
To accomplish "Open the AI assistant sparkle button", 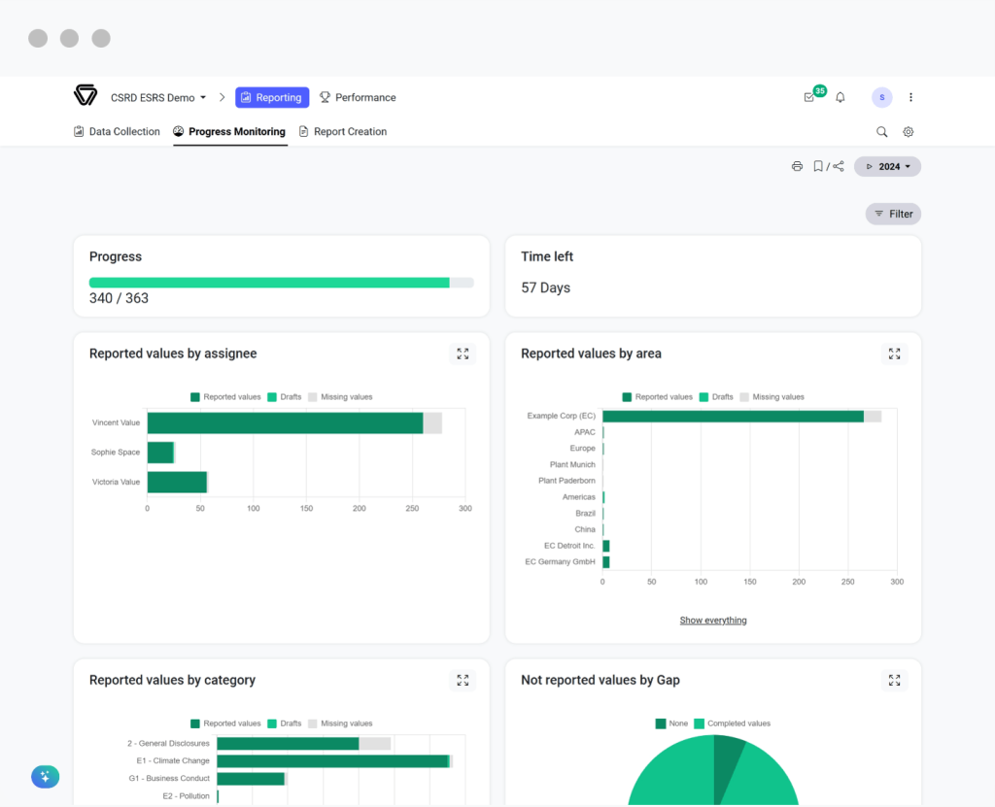I will point(45,777).
